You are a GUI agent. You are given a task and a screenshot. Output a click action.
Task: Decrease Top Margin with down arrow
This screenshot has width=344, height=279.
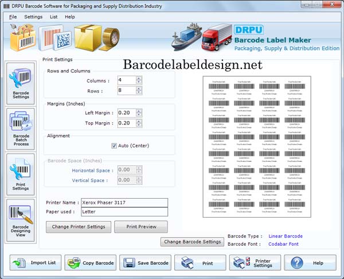(139, 126)
